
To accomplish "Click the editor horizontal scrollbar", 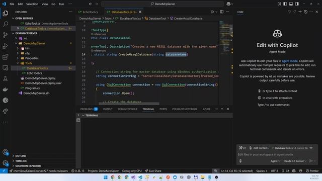I will [x=129, y=104].
